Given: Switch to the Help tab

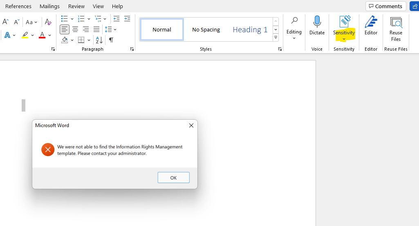Looking at the screenshot, I should point(117,6).
